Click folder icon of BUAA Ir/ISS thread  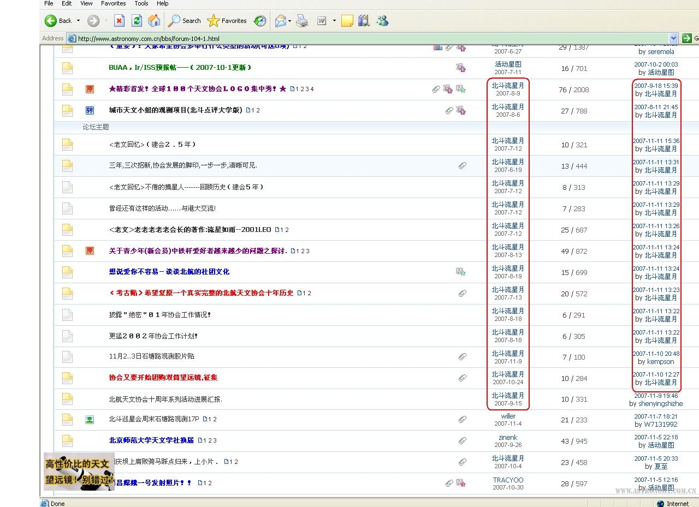67,68
